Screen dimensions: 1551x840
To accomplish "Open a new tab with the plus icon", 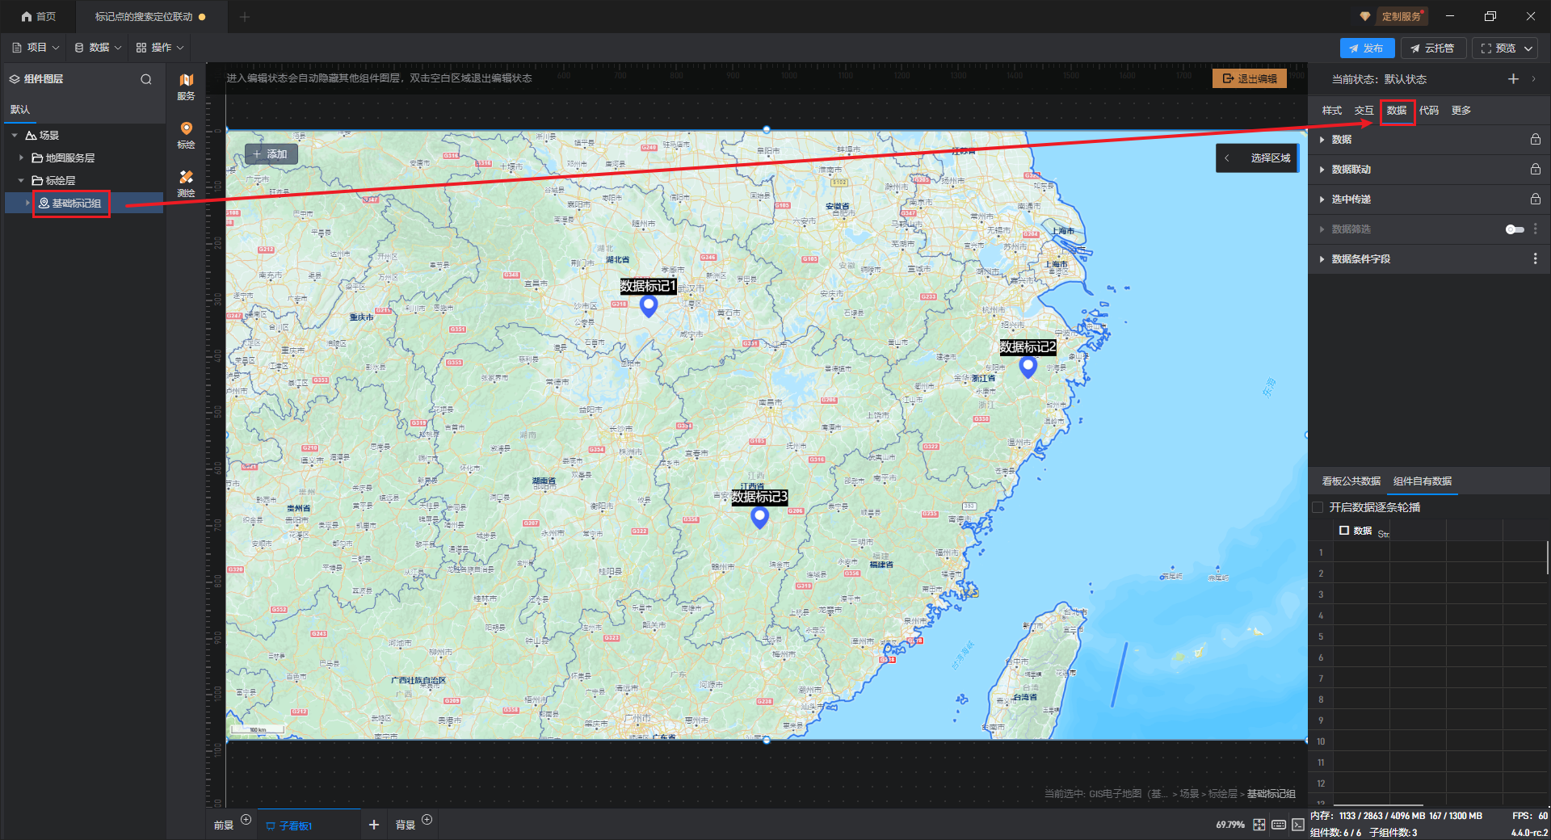I will 245,17.
